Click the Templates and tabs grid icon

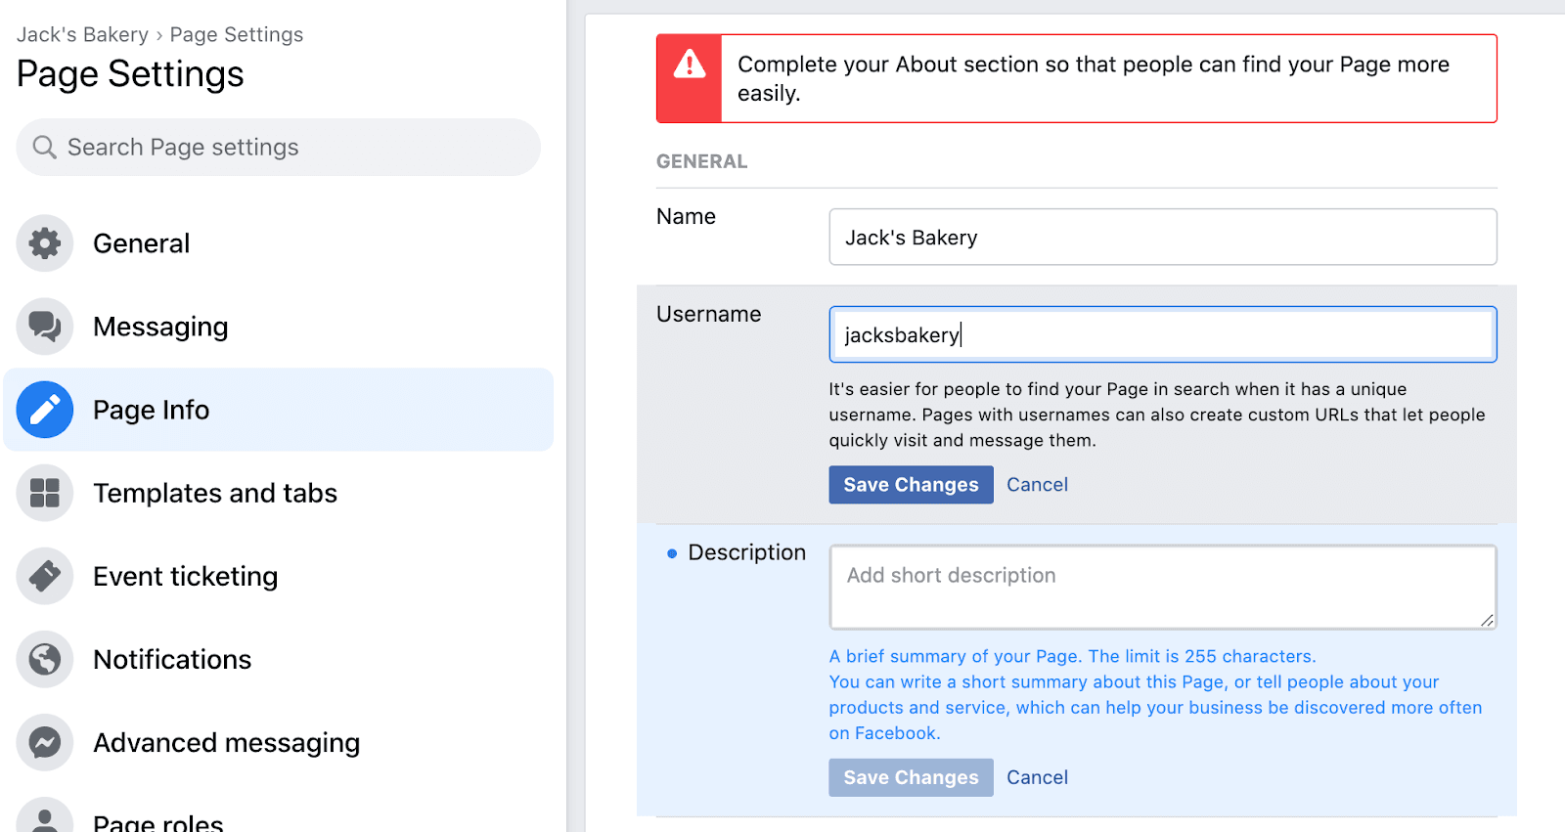[45, 493]
